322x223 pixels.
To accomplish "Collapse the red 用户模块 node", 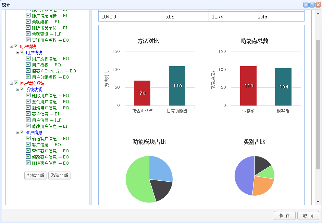I will (x=12, y=46).
